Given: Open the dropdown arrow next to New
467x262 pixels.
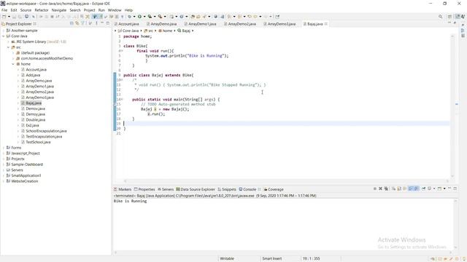Looking at the screenshot, I should click(x=9, y=17).
